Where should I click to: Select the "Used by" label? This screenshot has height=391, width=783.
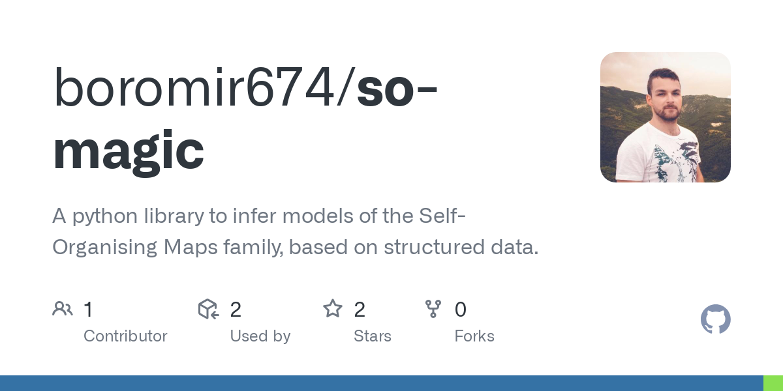[x=260, y=336]
